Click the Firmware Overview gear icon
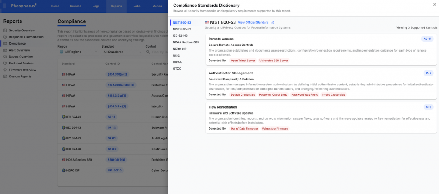Screen dimensions: 439x194 pyautogui.click(x=5, y=70)
